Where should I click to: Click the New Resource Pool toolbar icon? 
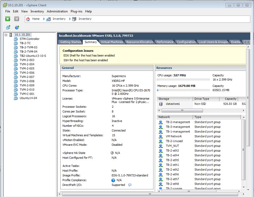[17, 27]
